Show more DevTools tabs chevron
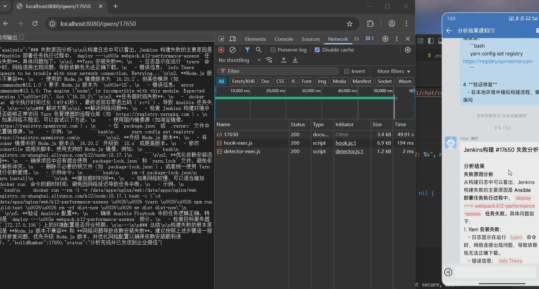 (x=357, y=39)
